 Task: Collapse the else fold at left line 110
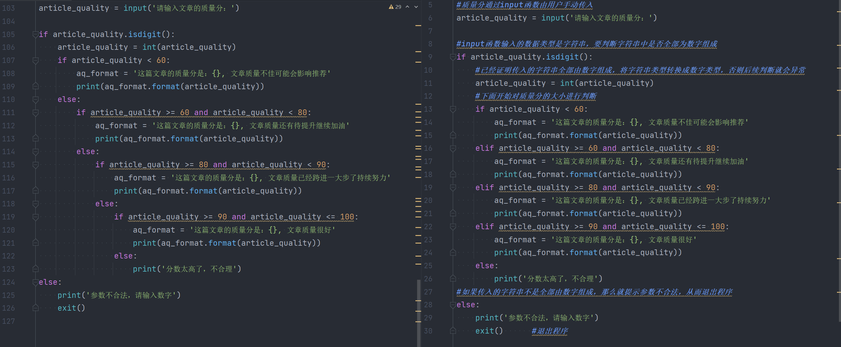click(x=35, y=99)
